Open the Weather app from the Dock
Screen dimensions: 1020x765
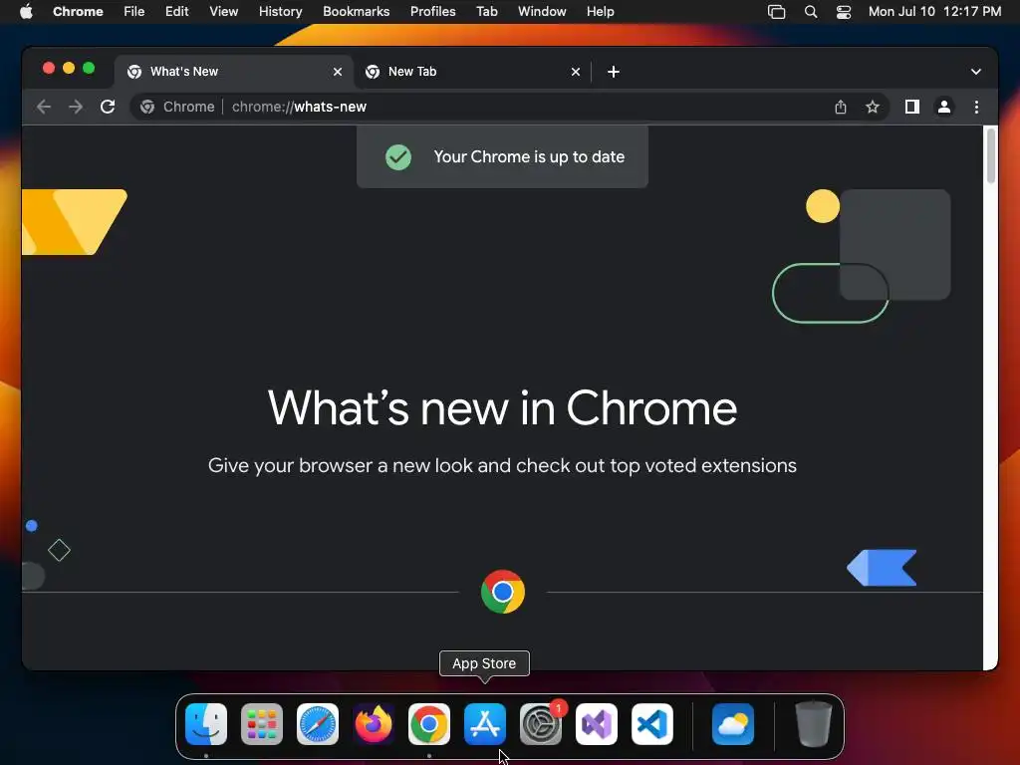[733, 724]
